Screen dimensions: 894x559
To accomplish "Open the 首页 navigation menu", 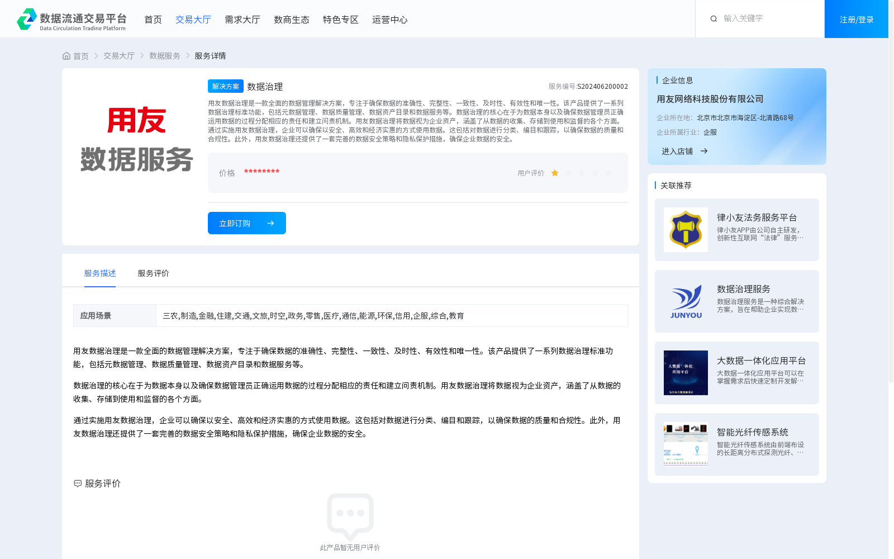I will pyautogui.click(x=153, y=20).
